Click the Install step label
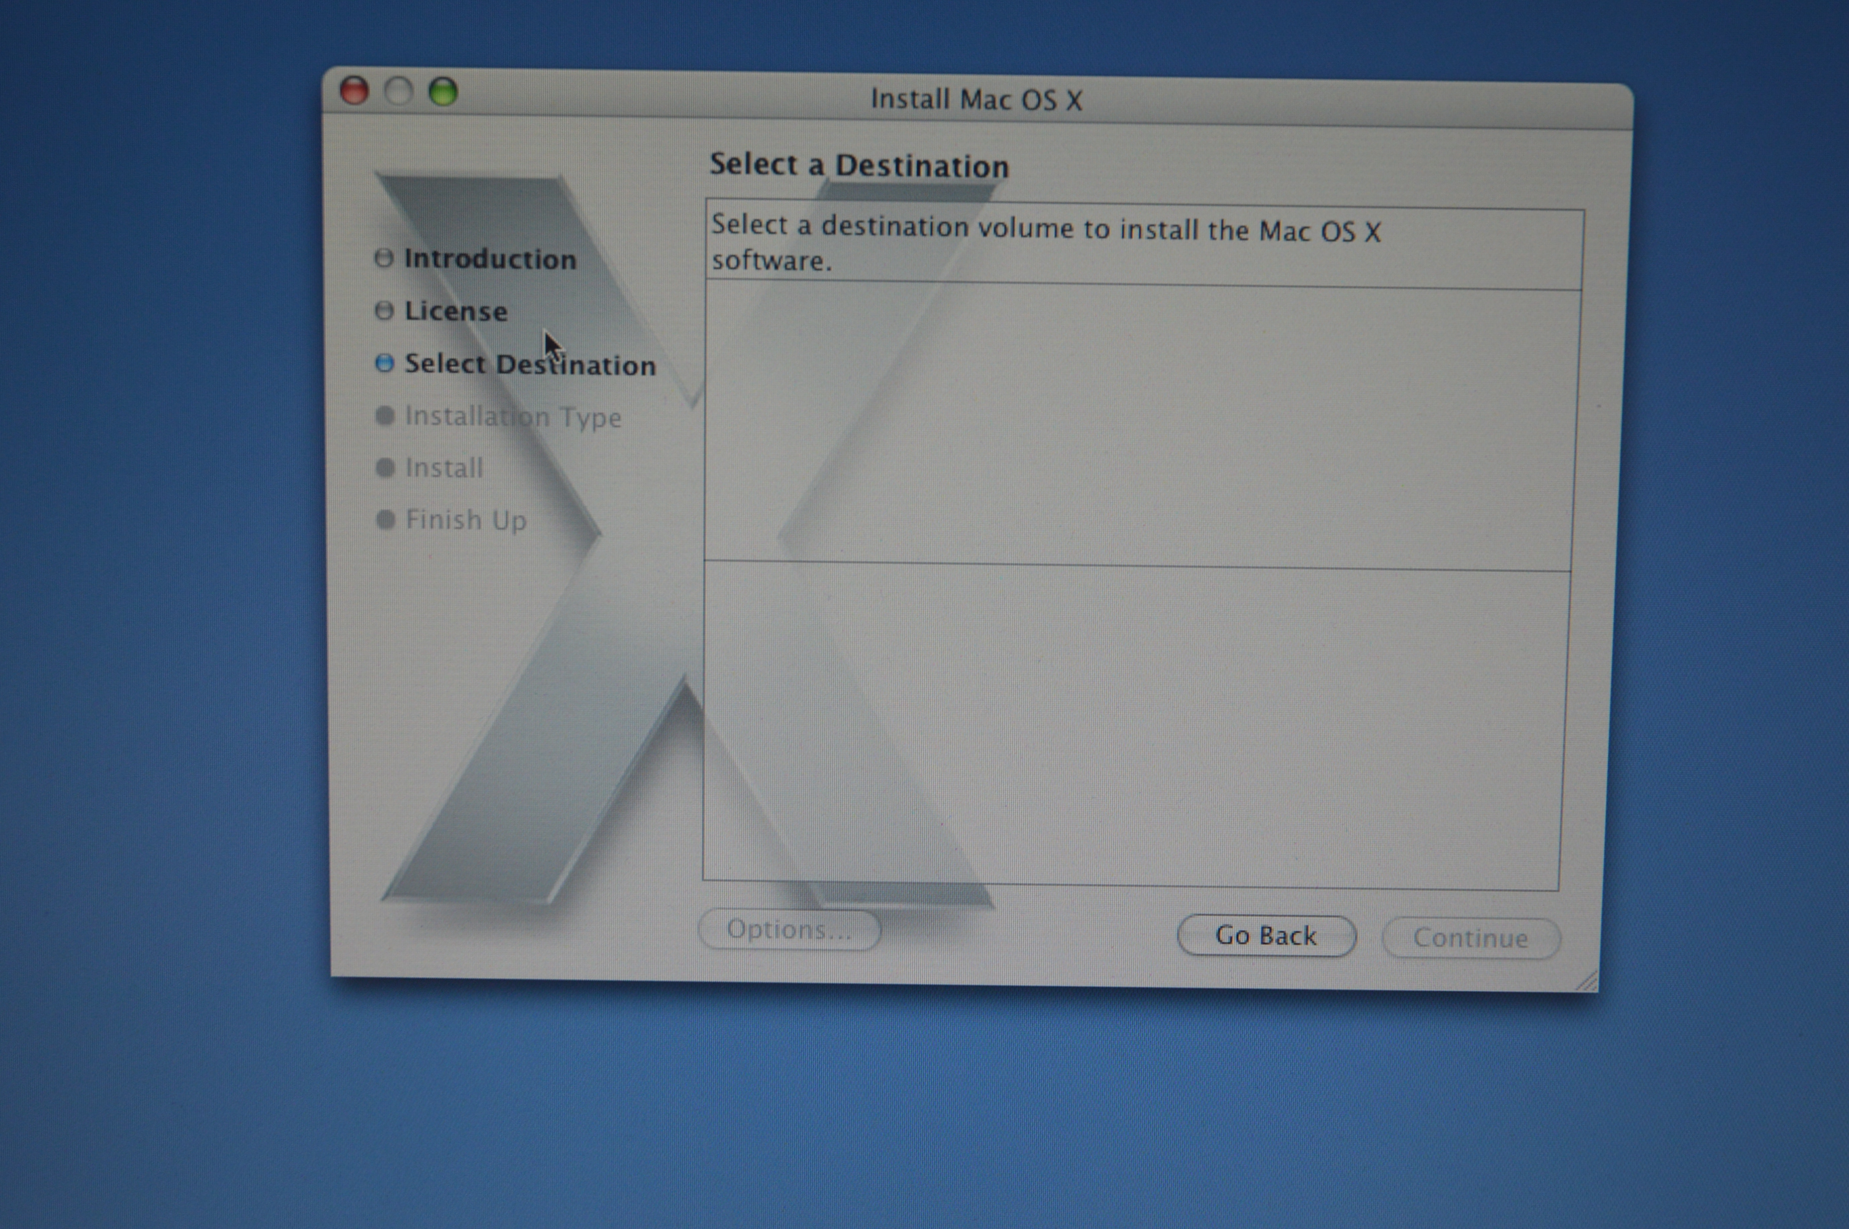The width and height of the screenshot is (1849, 1229). point(444,468)
